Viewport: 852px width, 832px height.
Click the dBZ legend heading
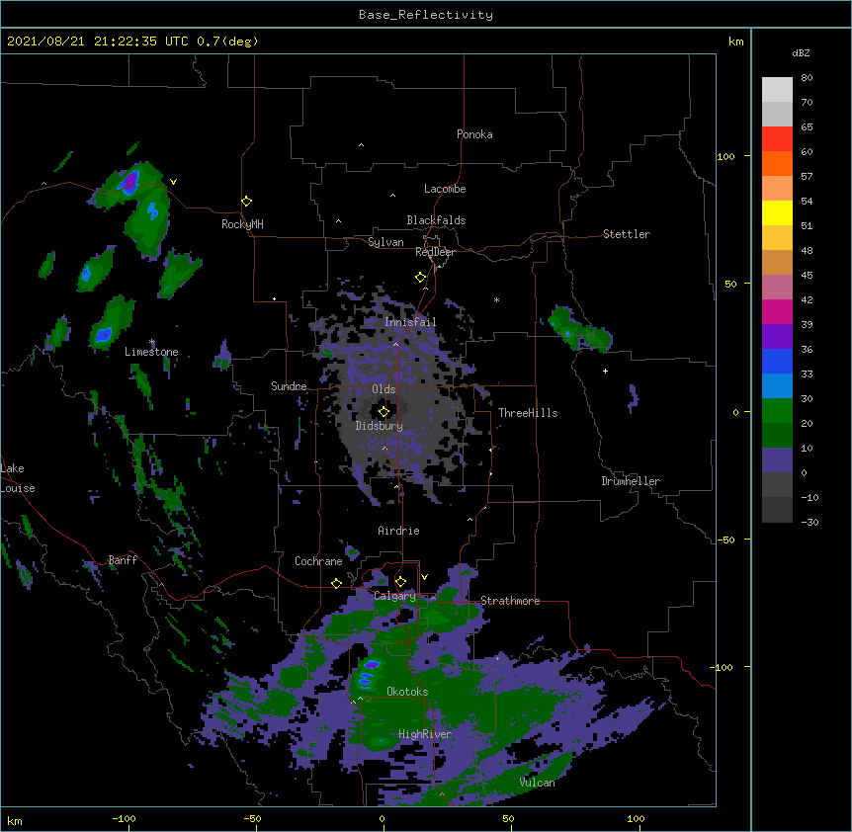(x=801, y=53)
